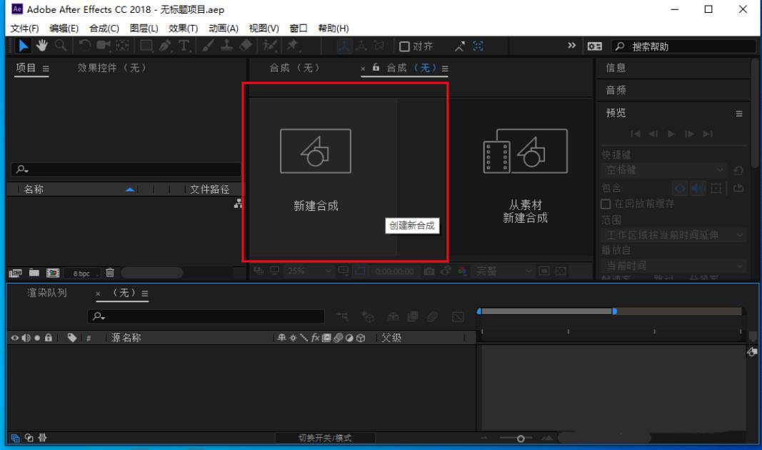Click 从素材 新建合成 button

pos(525,179)
